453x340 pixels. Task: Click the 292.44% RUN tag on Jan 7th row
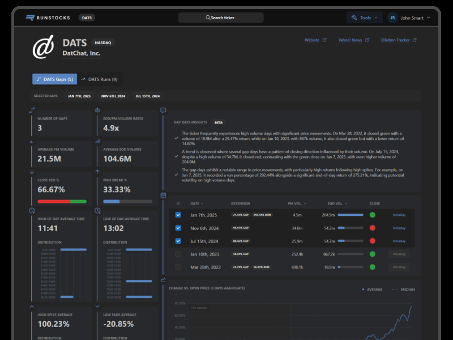262,215
